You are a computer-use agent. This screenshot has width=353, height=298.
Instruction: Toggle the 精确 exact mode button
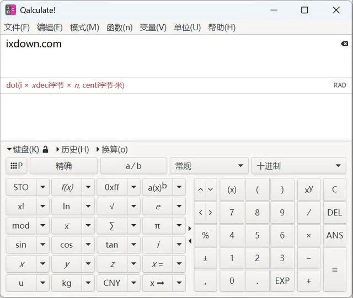(64, 166)
